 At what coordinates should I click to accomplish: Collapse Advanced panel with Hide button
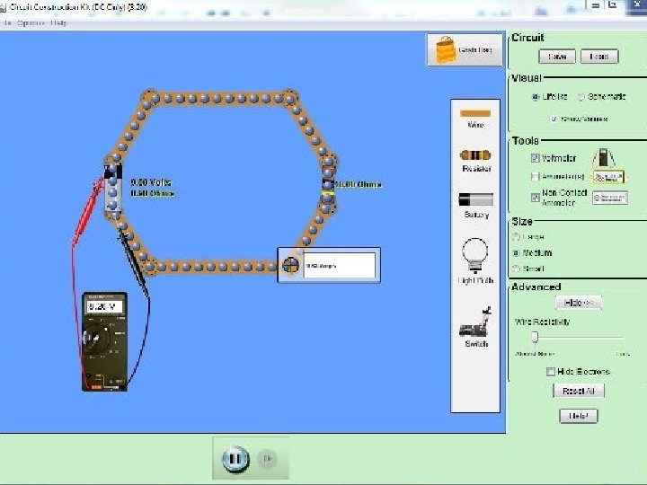[579, 303]
